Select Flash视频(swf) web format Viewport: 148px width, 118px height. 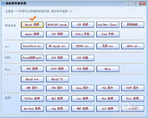(32, 58)
